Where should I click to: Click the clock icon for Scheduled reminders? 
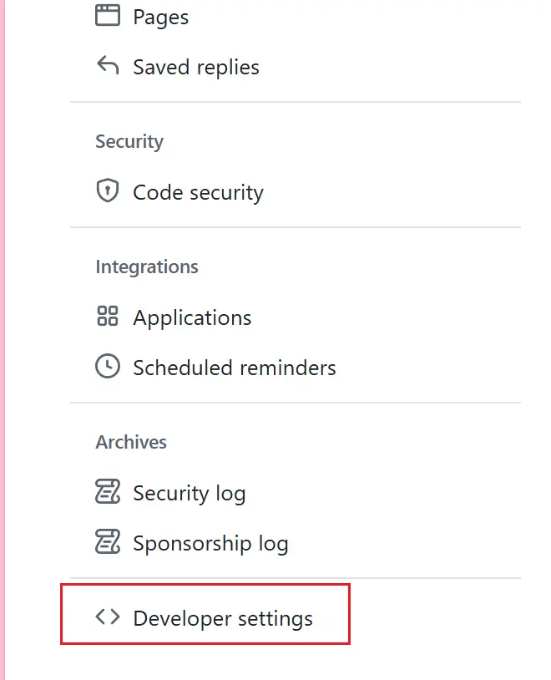[108, 367]
